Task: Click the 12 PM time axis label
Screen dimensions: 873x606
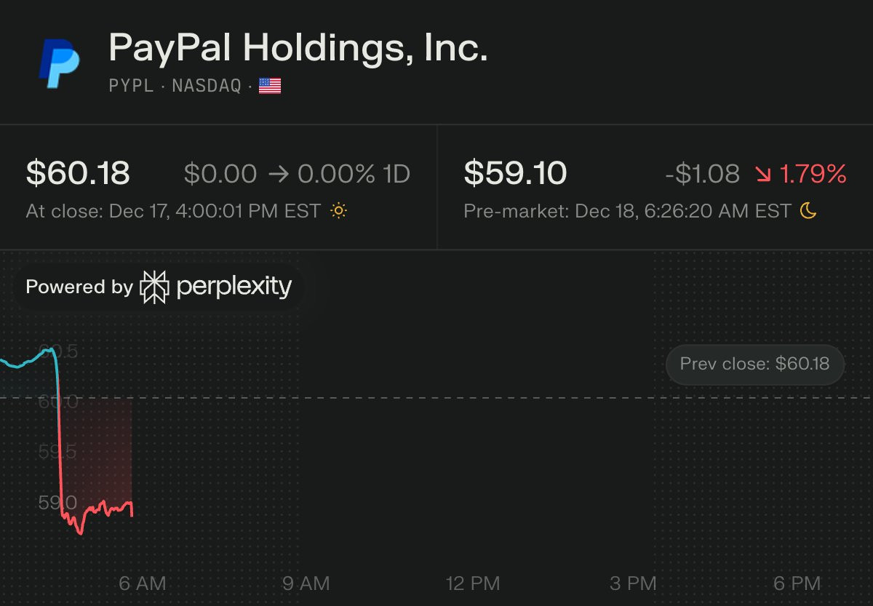Action: point(474,583)
